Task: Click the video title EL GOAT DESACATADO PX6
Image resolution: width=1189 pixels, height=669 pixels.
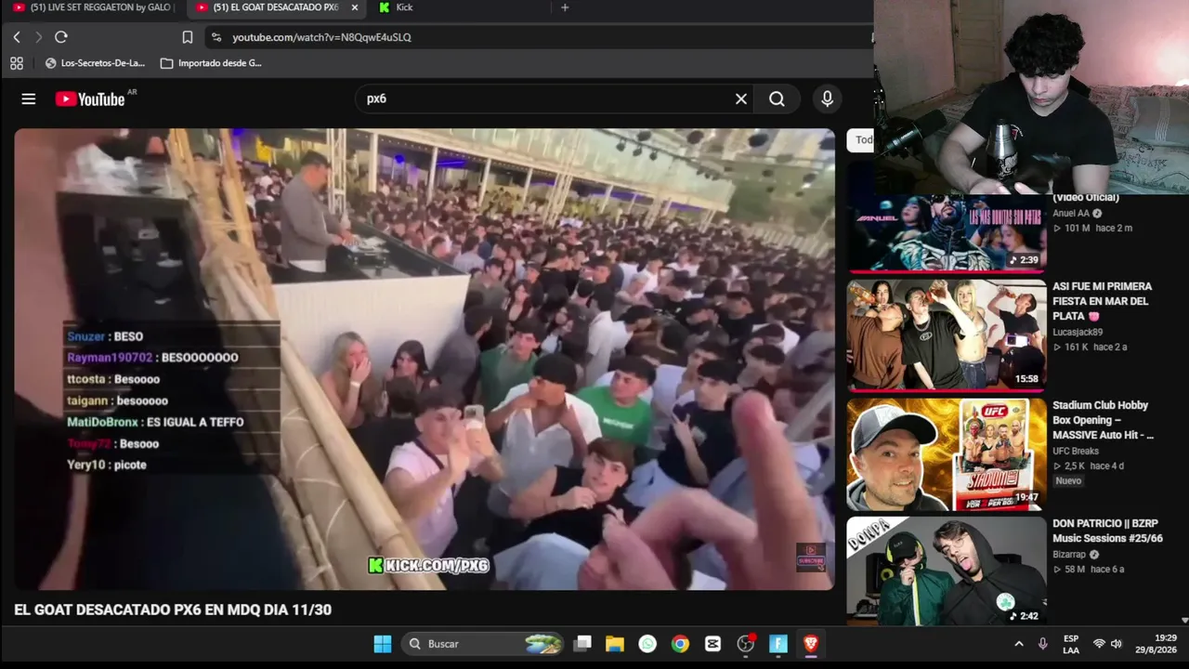Action: pos(173,610)
